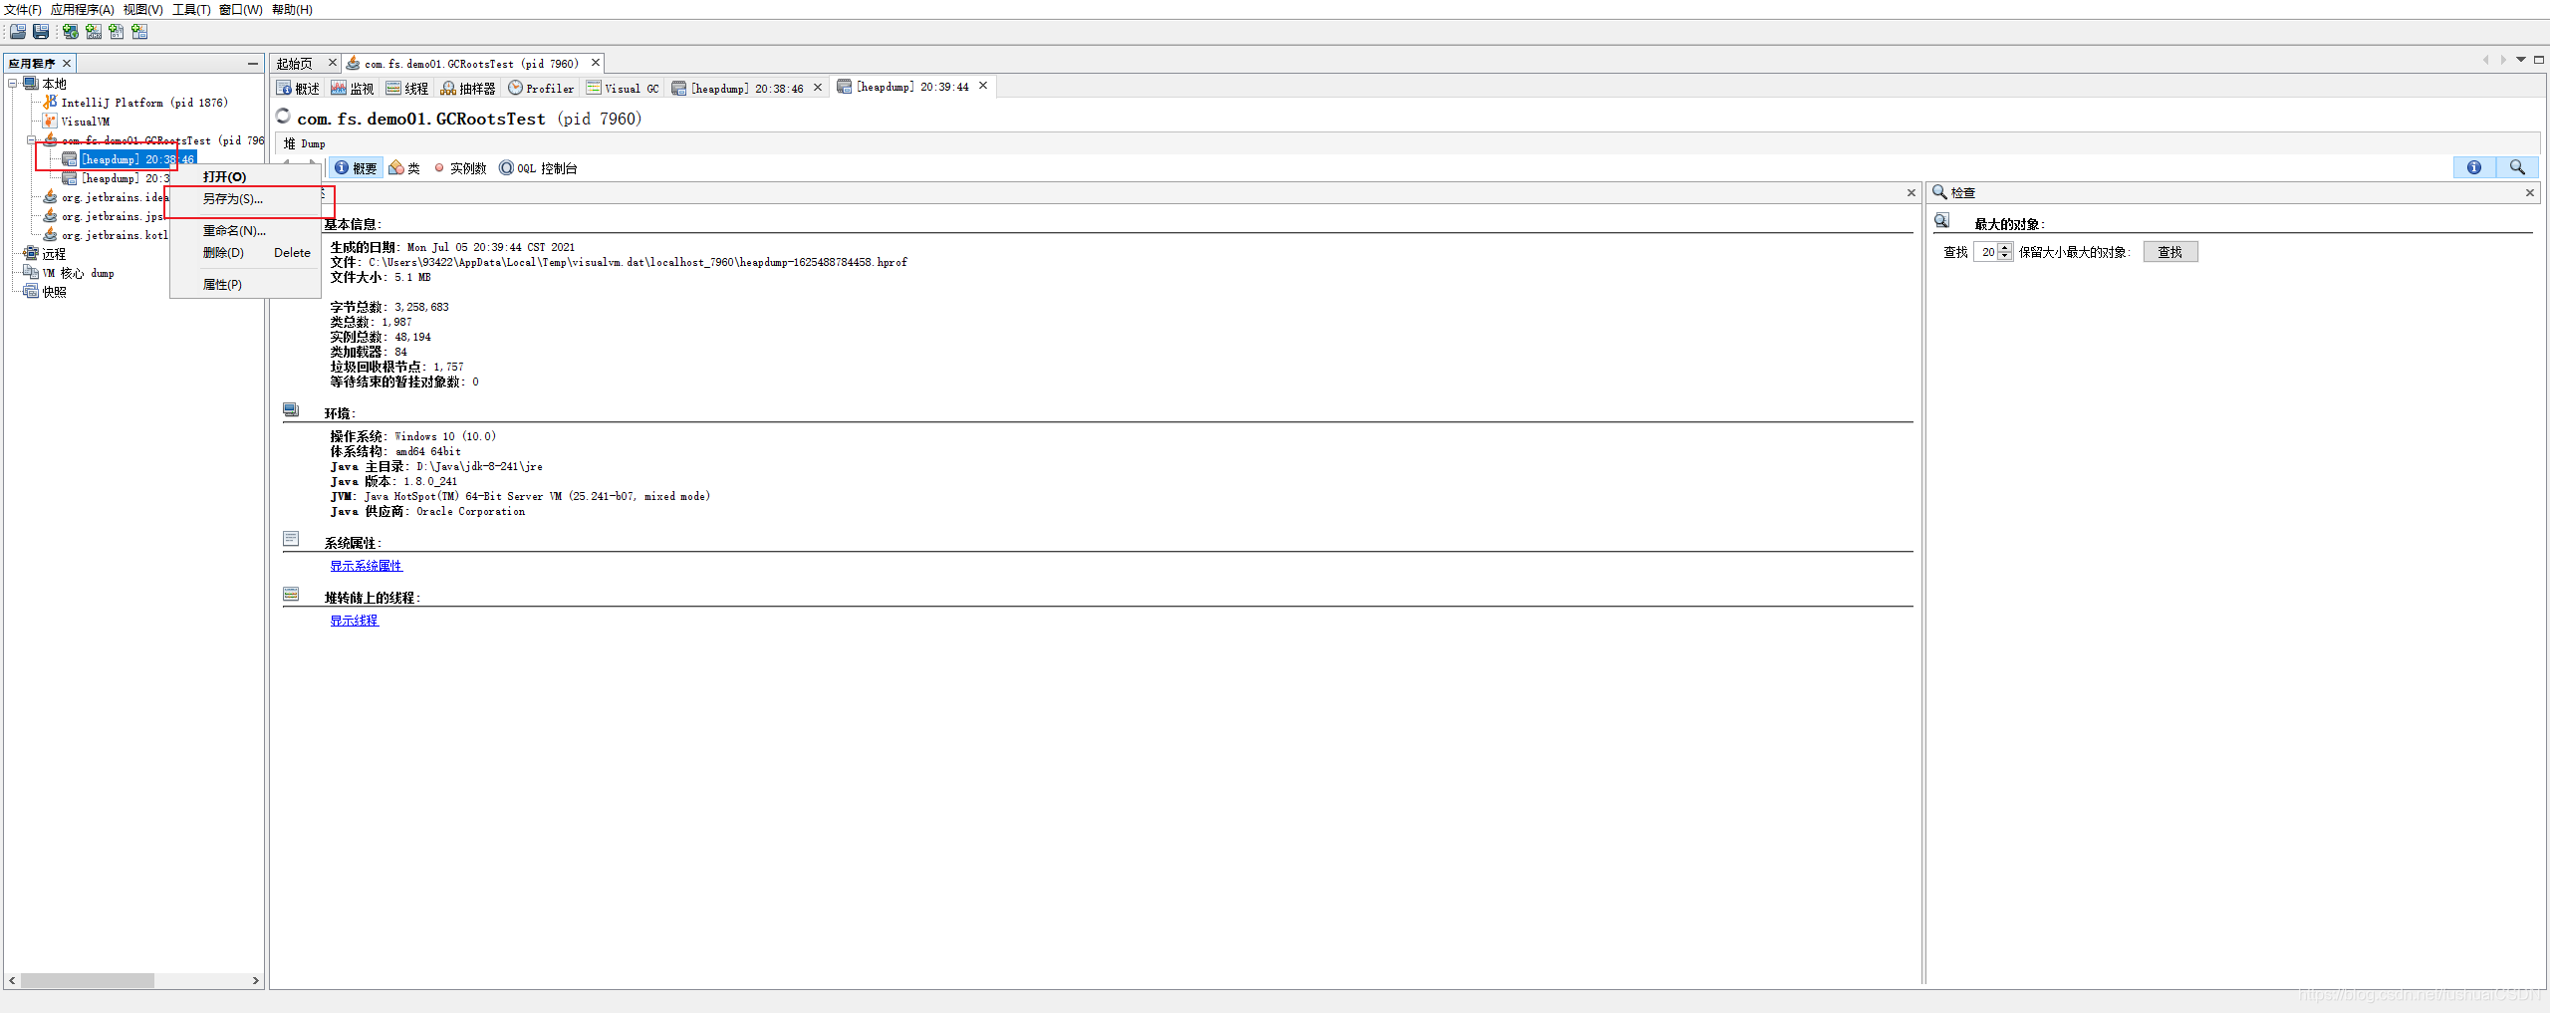Click the 堆转储上的线程 section icon
This screenshot has height=1013, width=2550.
(291, 594)
